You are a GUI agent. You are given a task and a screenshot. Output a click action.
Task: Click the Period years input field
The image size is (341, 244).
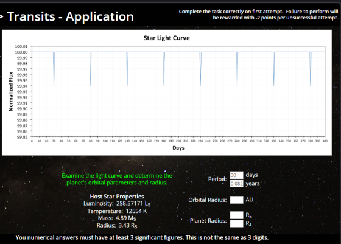click(x=237, y=184)
